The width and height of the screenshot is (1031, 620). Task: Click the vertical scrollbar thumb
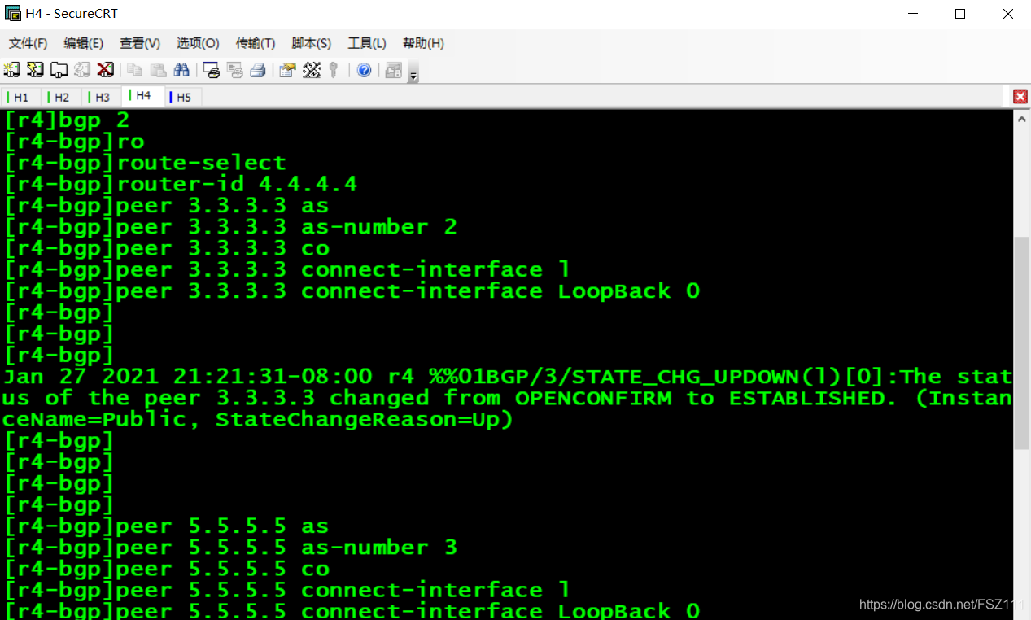tap(1022, 343)
